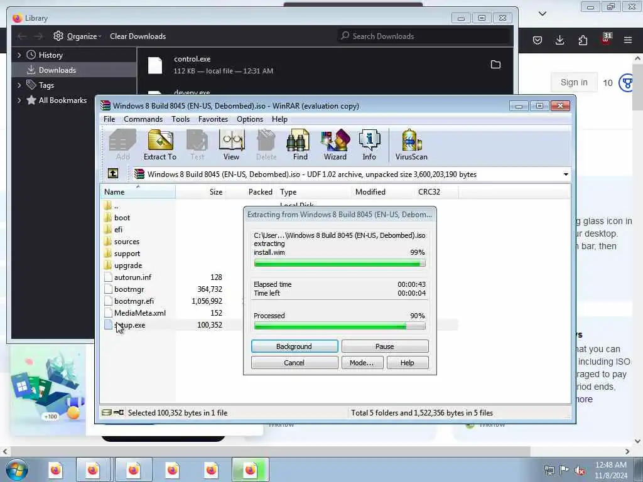
Task: Click the Find binoculars icon in WinRAR
Action: [x=300, y=145]
